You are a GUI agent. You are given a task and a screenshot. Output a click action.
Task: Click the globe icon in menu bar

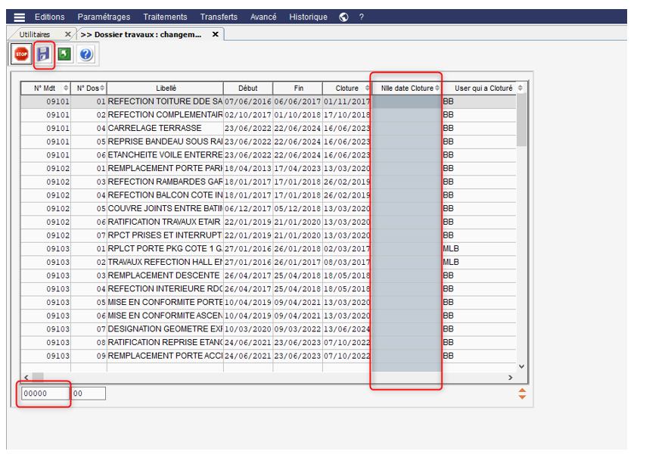coord(344,17)
